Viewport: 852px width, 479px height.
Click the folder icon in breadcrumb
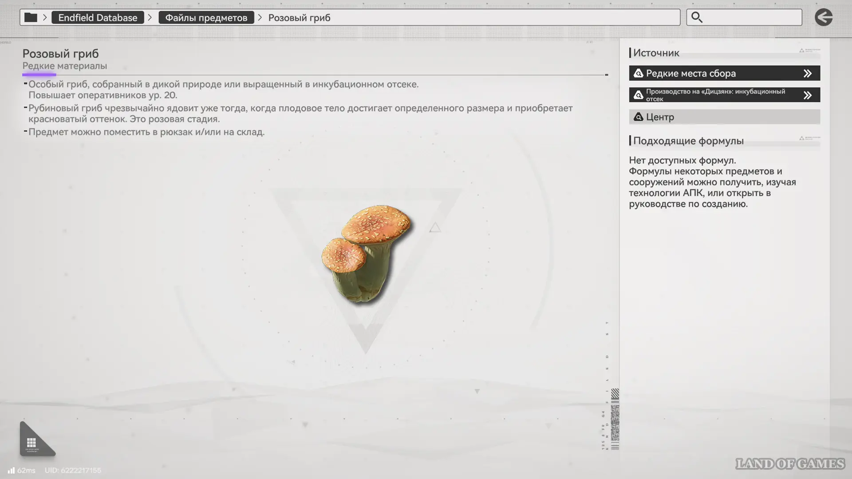[x=31, y=18]
